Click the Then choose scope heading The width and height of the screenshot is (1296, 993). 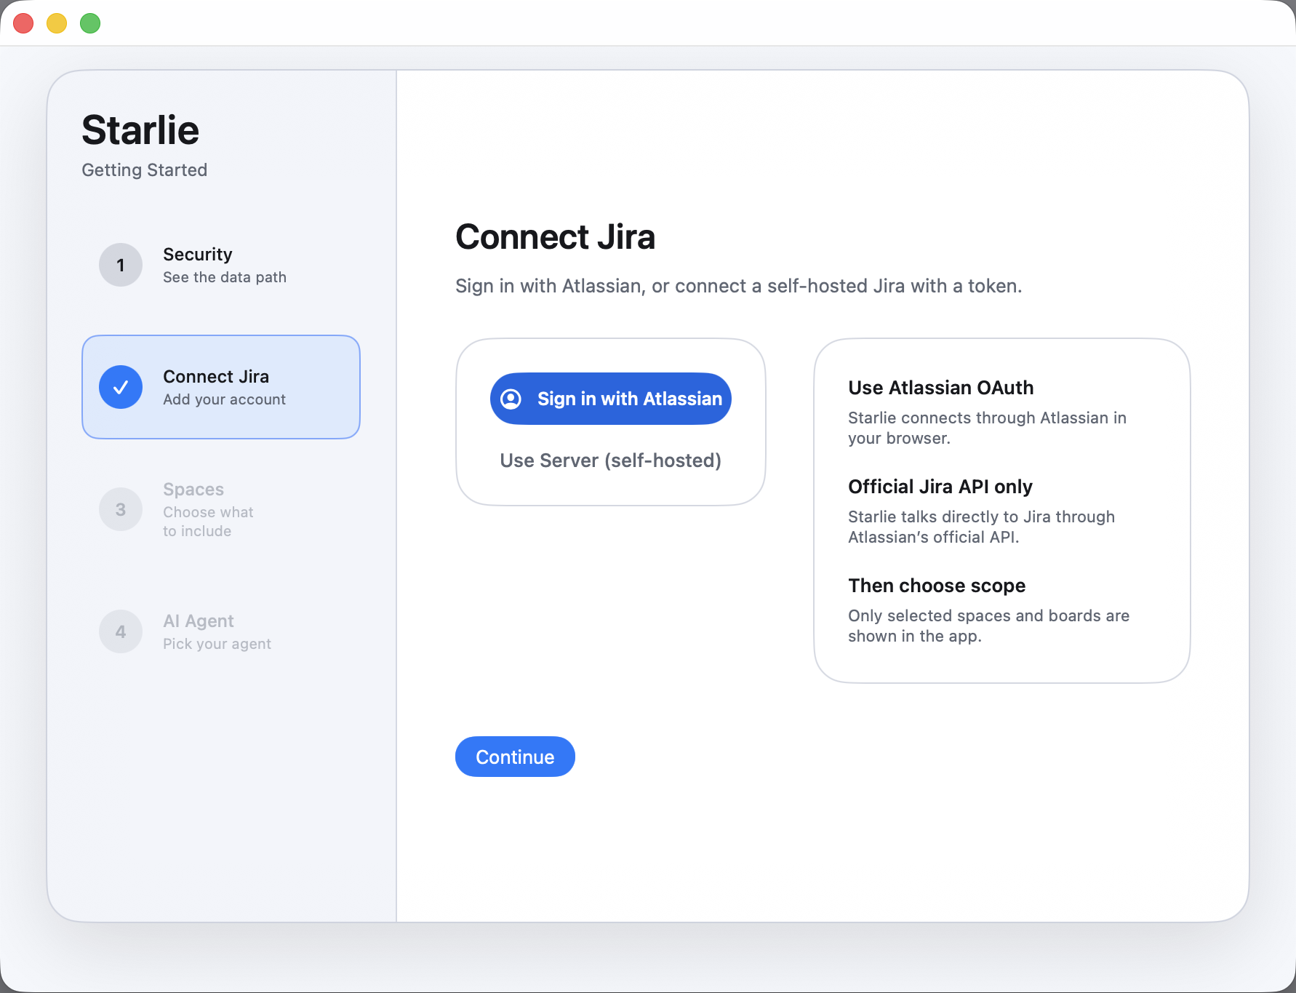click(x=937, y=586)
